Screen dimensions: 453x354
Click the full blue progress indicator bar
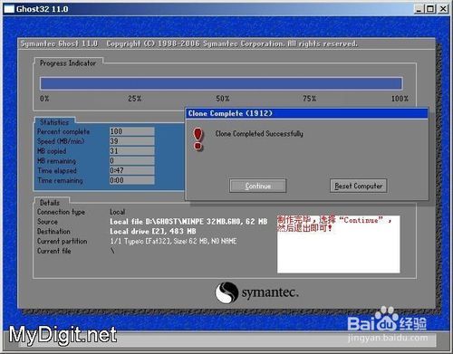[x=221, y=83]
